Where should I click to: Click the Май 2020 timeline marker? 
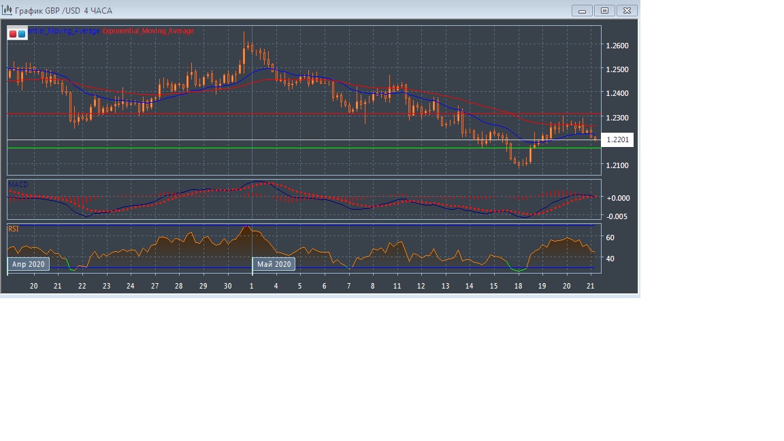274,264
